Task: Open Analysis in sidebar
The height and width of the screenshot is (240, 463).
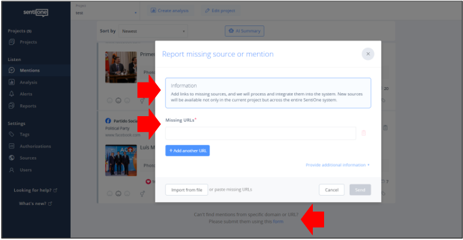Action: 28,82
